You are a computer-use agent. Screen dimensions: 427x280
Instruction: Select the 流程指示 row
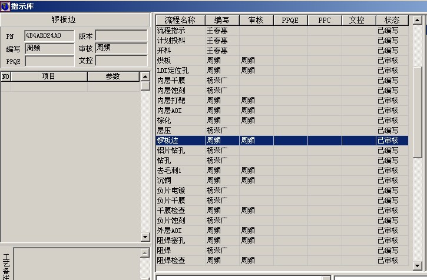[282, 31]
